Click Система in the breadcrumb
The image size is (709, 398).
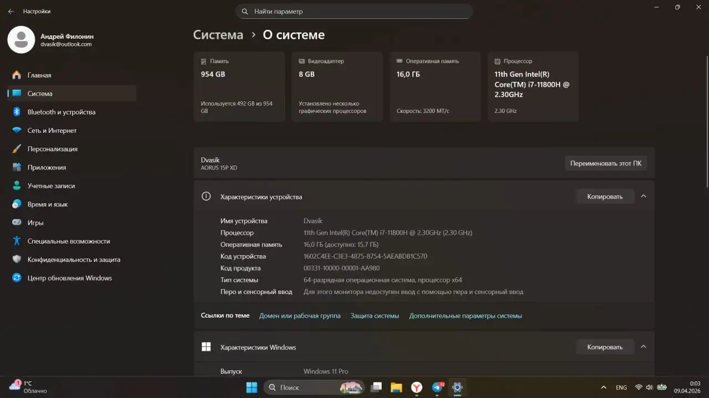click(x=218, y=35)
